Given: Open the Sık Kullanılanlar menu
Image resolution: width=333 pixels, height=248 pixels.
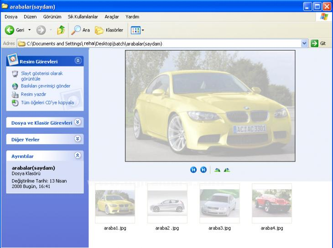Looking at the screenshot, I should tap(83, 17).
